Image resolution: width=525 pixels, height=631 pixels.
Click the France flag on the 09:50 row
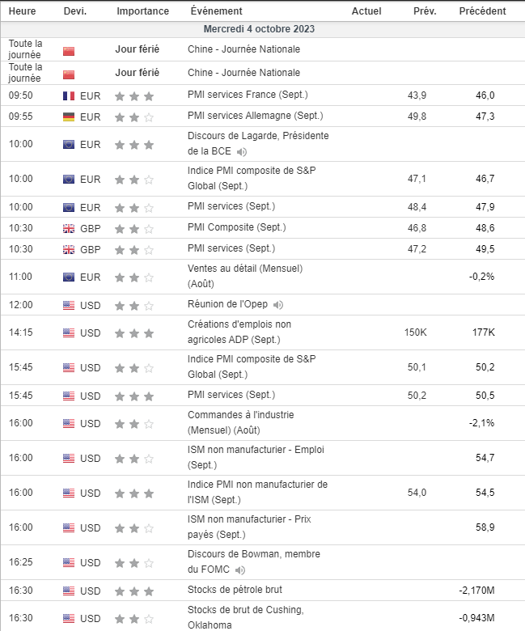click(69, 95)
